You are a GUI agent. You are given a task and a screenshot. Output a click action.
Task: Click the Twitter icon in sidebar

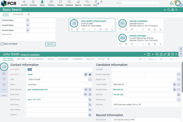(4, 85)
